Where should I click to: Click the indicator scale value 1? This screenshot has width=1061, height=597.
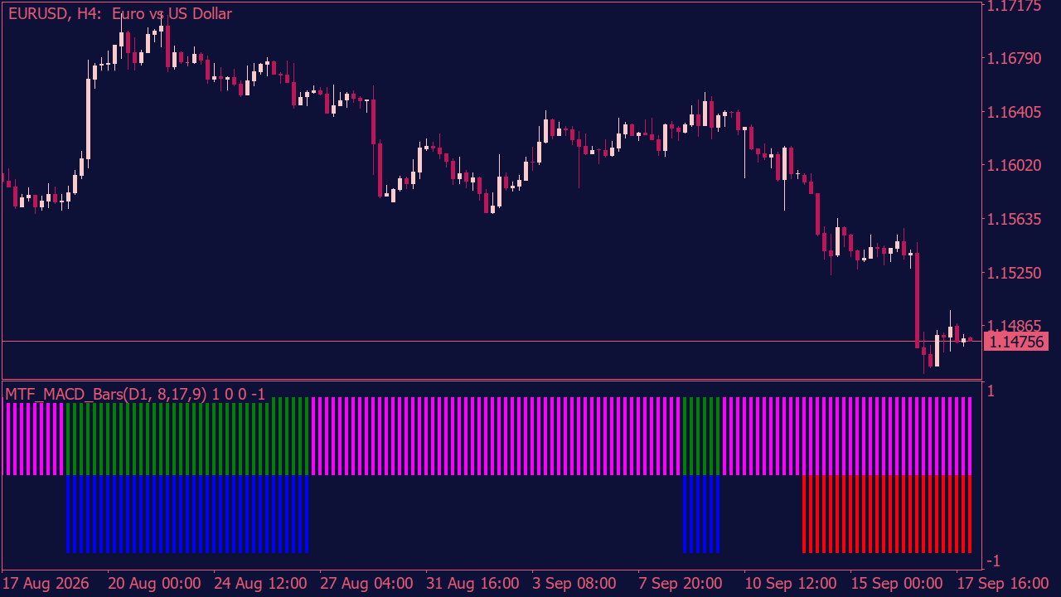[x=992, y=391]
